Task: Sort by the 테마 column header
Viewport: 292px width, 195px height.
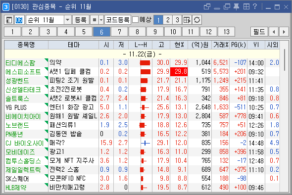Action: (x=74, y=45)
